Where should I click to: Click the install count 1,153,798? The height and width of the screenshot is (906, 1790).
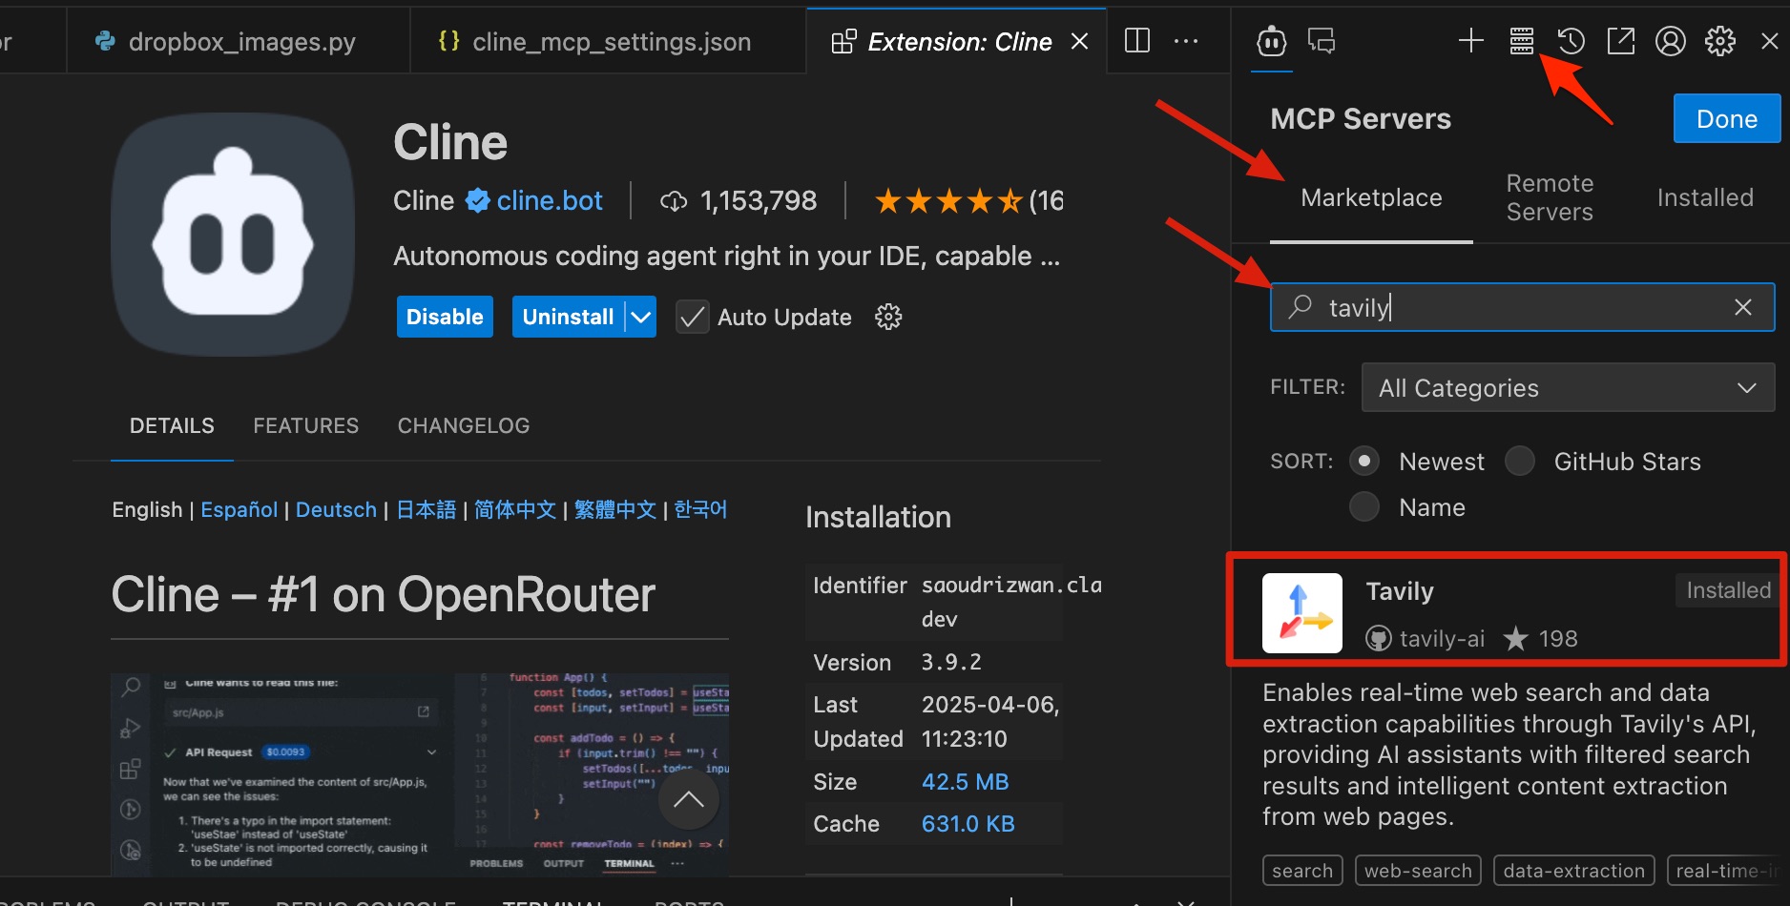coord(759,201)
